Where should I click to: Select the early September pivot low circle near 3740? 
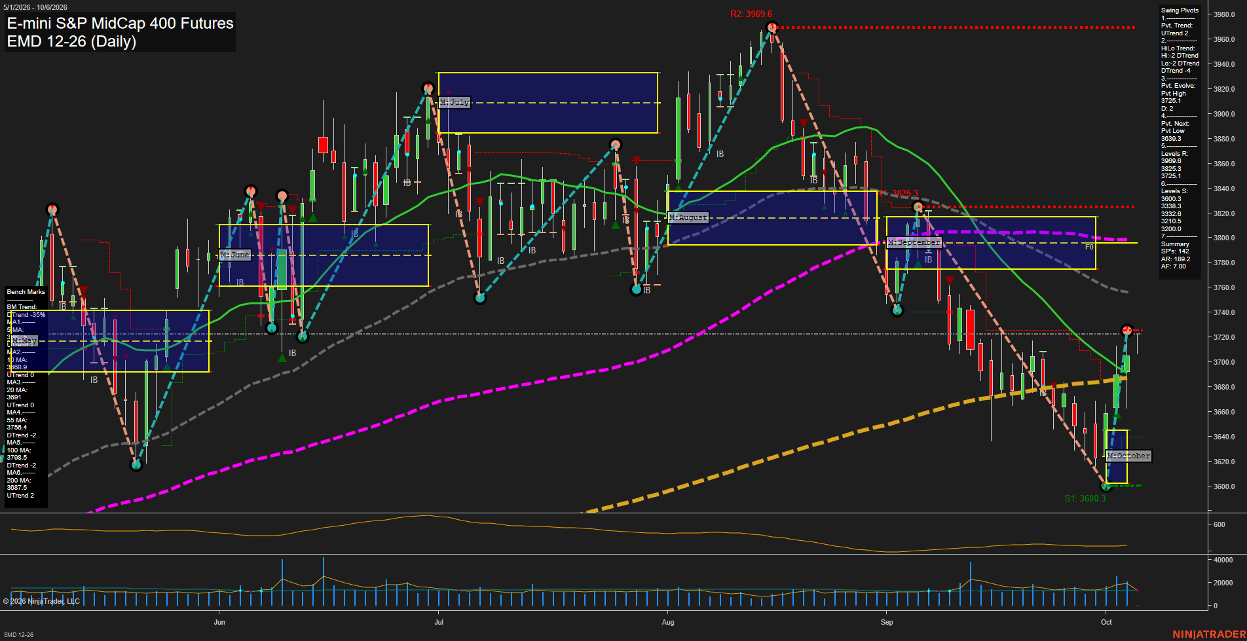click(x=897, y=310)
